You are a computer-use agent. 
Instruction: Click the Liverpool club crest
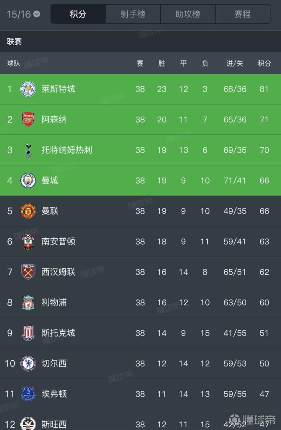pos(28,303)
